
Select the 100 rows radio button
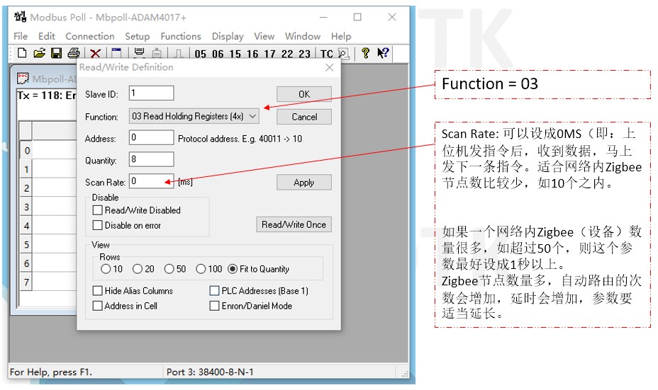click(201, 269)
